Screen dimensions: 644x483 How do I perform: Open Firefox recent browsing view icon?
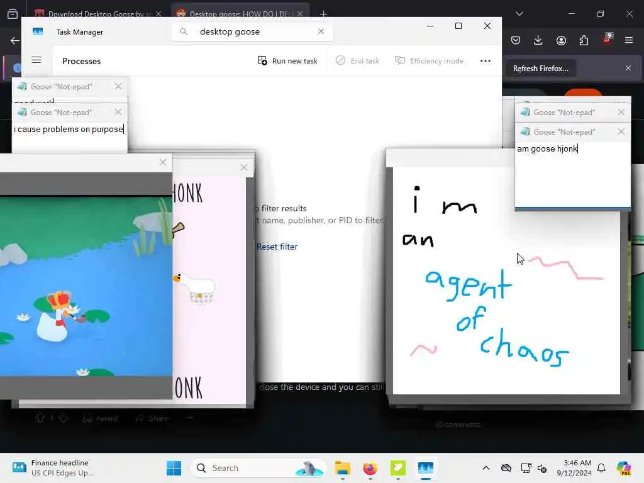tap(13, 14)
